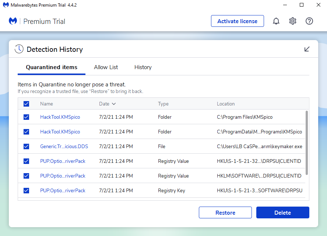This screenshot has height=236, width=327.
Task: Open PUP.Optio...riverPack Registry Key link
Action: 63,191
